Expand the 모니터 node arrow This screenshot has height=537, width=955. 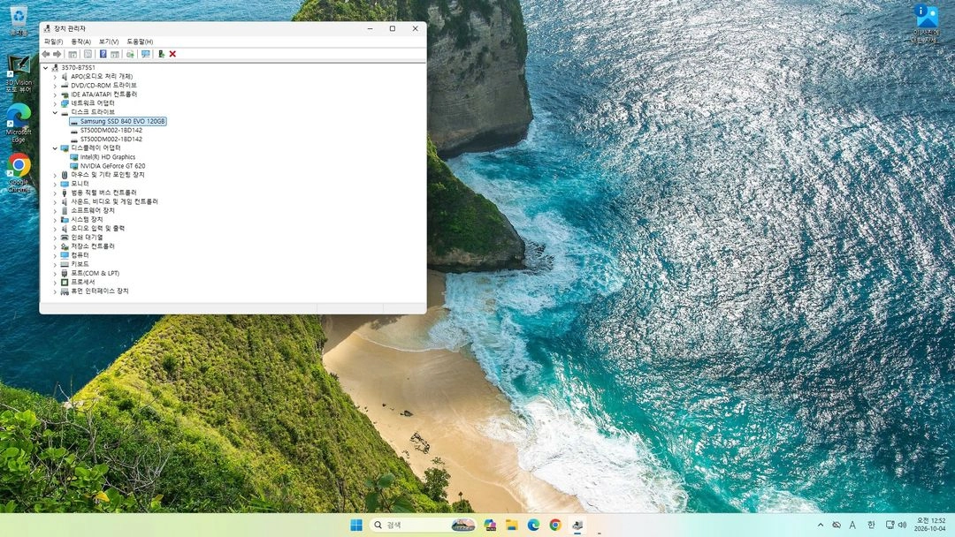(x=55, y=184)
